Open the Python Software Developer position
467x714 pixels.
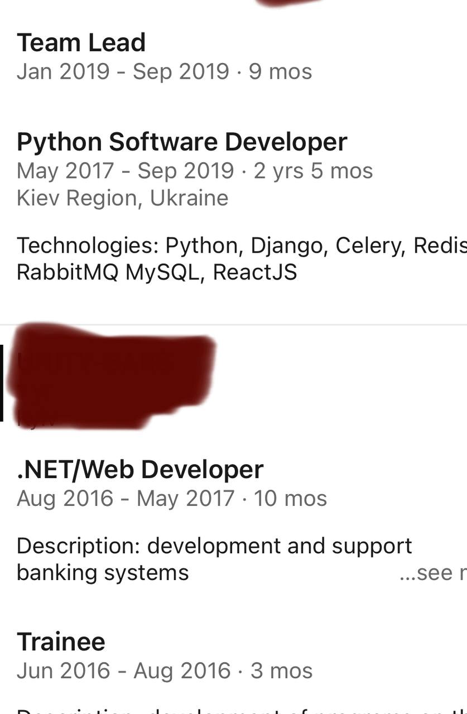(x=182, y=142)
